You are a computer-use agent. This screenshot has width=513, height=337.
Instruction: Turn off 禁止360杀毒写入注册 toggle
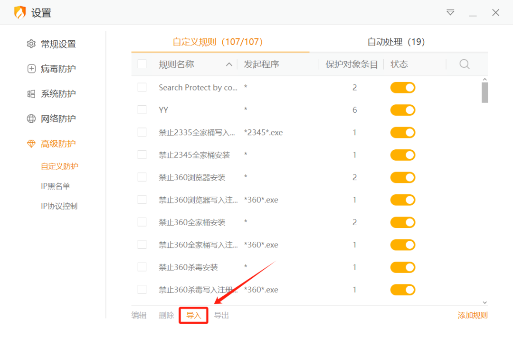[403, 290]
